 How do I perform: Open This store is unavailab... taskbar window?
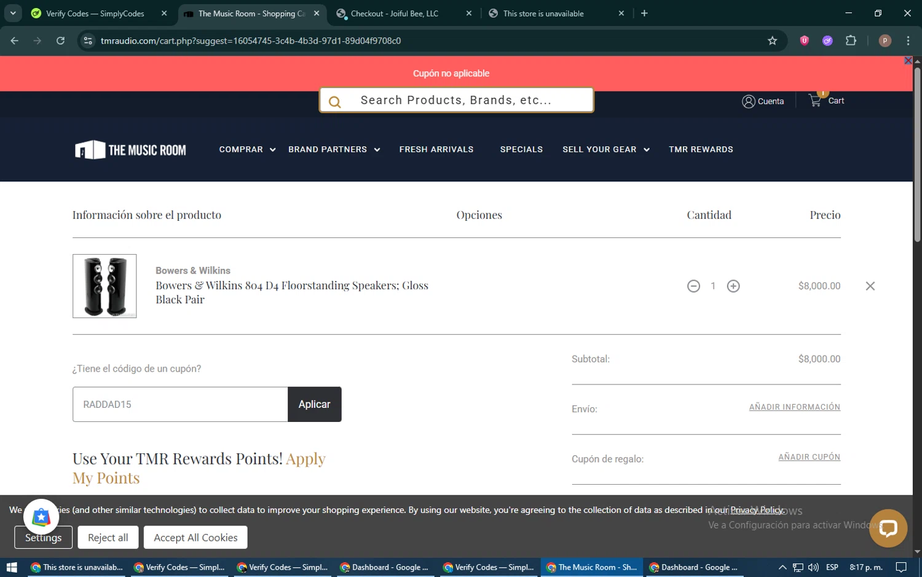pos(77,567)
